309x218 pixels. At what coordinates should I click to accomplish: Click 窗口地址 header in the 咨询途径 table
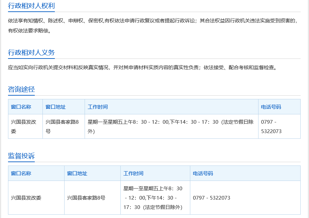[56, 107]
